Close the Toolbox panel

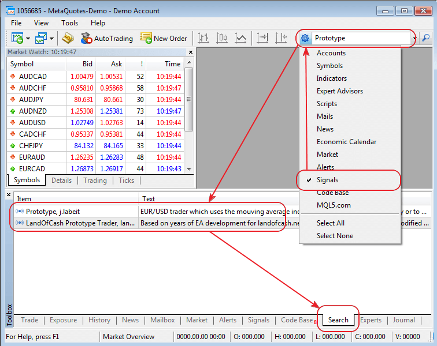tap(9, 195)
